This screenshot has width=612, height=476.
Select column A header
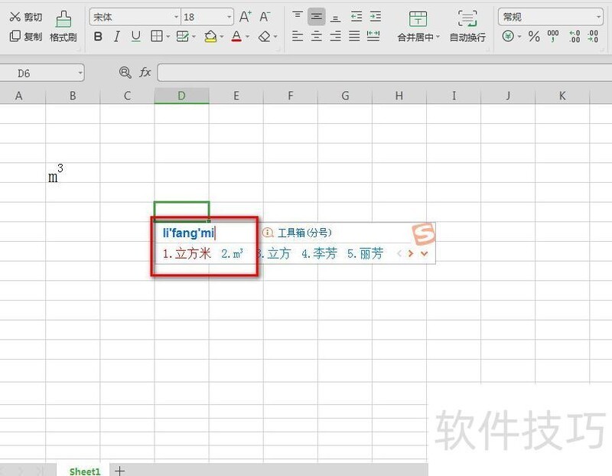18,96
